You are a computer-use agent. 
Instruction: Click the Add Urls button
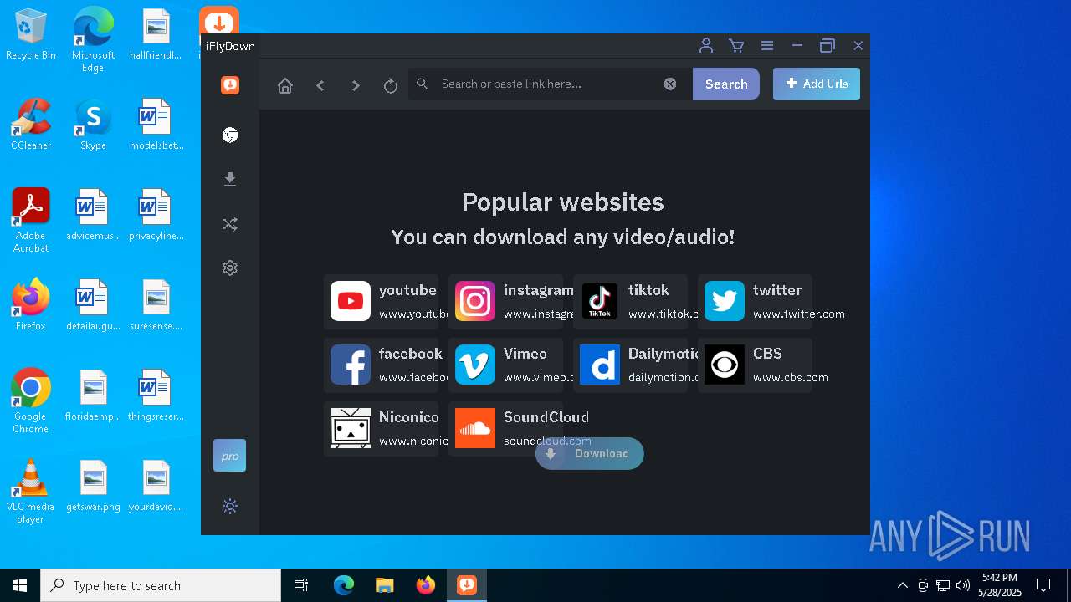(817, 84)
